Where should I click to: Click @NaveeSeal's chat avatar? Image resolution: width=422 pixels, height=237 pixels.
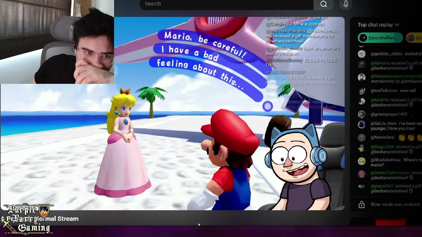(x=362, y=138)
